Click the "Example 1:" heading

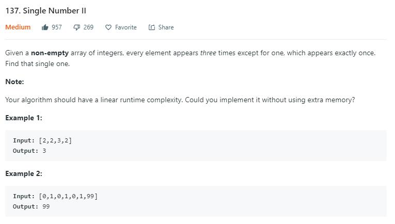pos(24,118)
